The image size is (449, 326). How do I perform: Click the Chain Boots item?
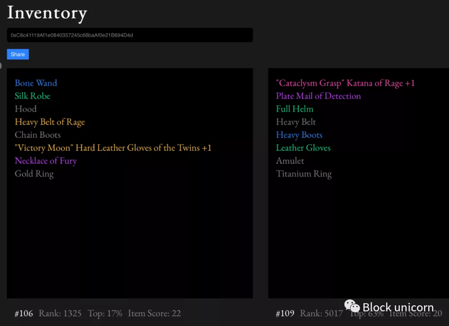38,135
